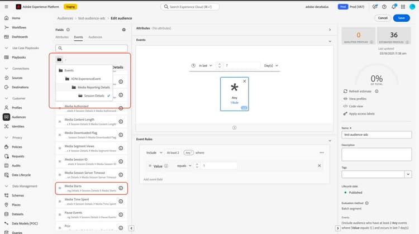This screenshot has height=234, width=419.
Task: Open the event rule more options menu
Action: pos(322,152)
